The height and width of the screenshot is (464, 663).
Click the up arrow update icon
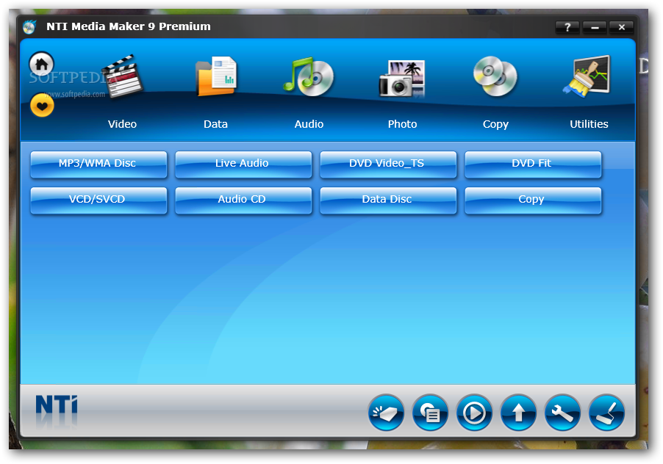[x=518, y=413]
